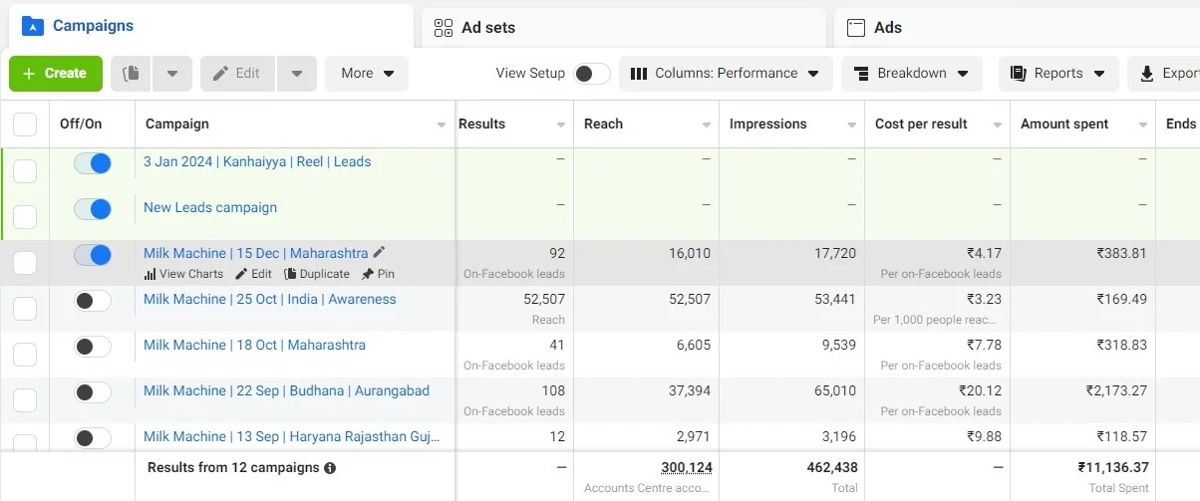Viewport: 1200px width, 501px height.
Task: Open the Columns: Performance dropdown
Action: tap(725, 74)
